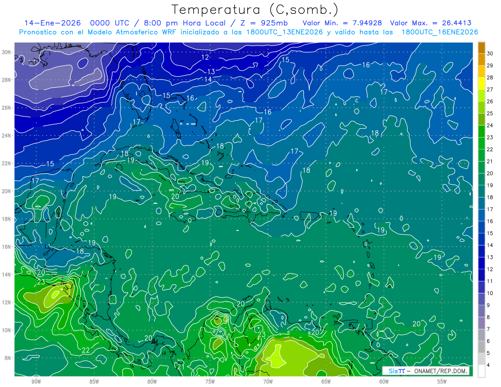Click longitude label "85W"
This screenshot has height=387, width=501.
[x=94, y=382]
